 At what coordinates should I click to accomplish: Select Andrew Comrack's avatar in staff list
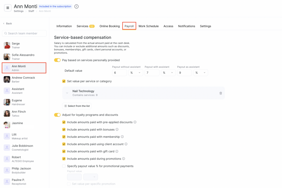pyautogui.click(x=7, y=79)
